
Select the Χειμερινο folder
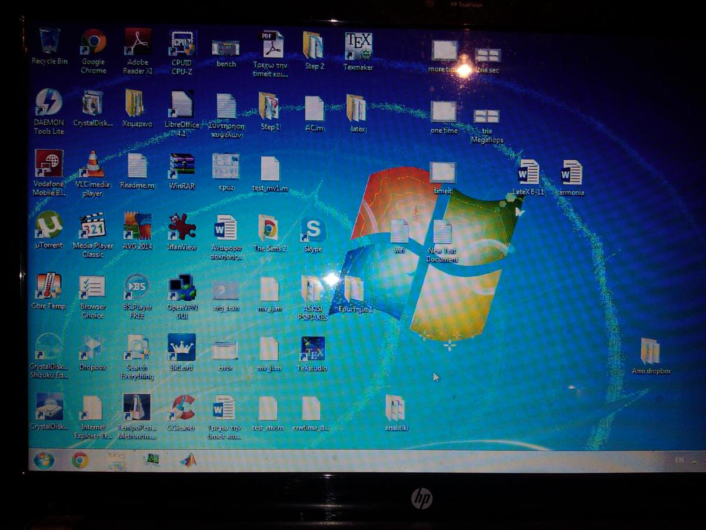(x=135, y=103)
